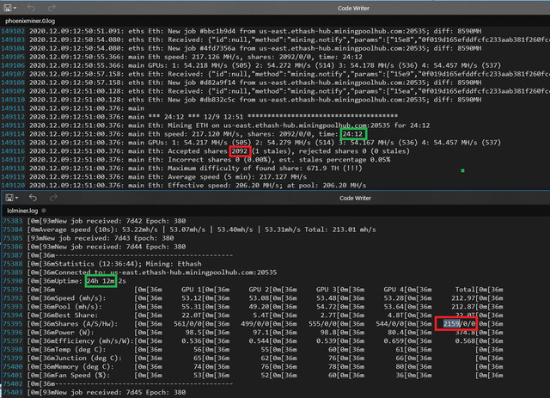
Task: Click 'Connected to:' pool address line 75389
Action: click(x=166, y=272)
